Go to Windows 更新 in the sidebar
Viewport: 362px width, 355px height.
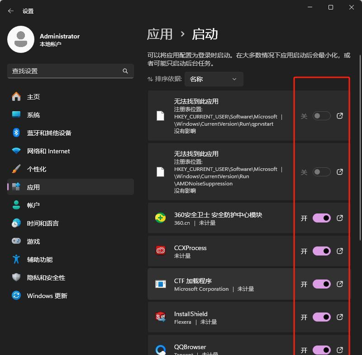tap(47, 296)
